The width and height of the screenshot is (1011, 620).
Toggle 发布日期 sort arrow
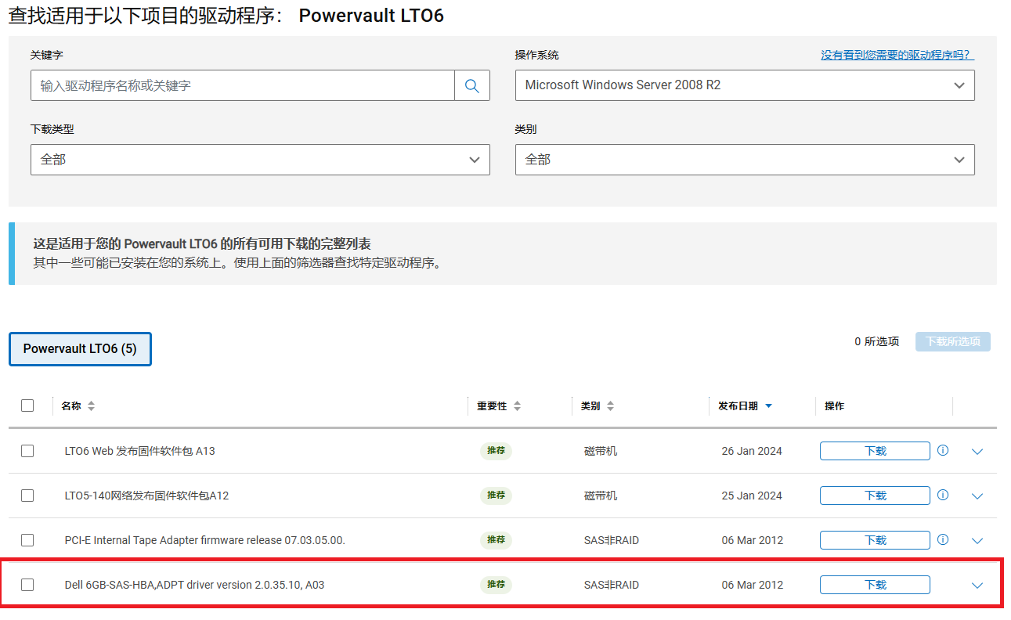pyautogui.click(x=768, y=406)
